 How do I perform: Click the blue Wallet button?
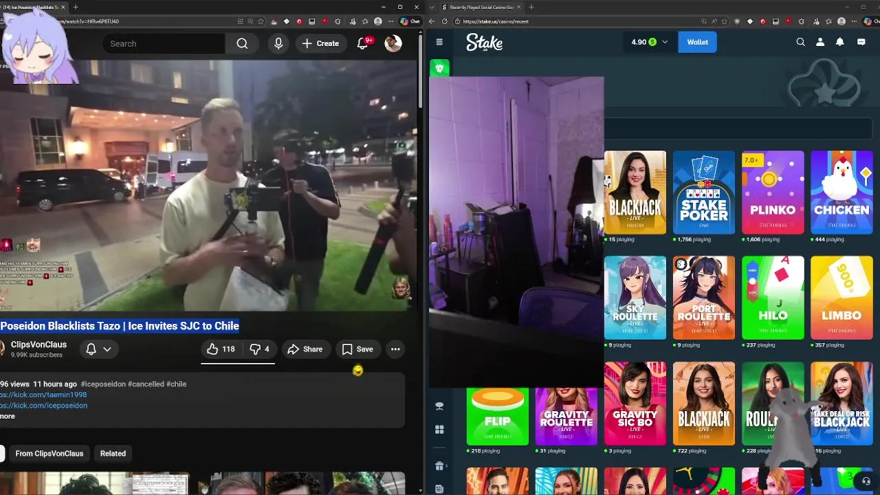(697, 42)
